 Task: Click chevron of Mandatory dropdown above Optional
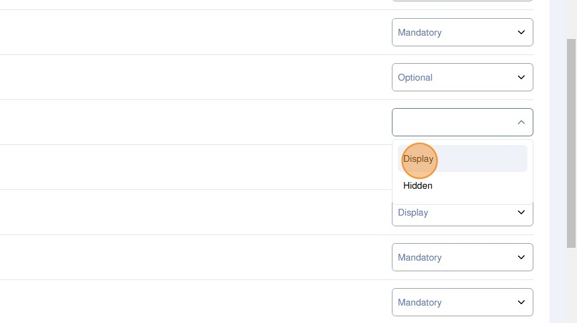(521, 32)
